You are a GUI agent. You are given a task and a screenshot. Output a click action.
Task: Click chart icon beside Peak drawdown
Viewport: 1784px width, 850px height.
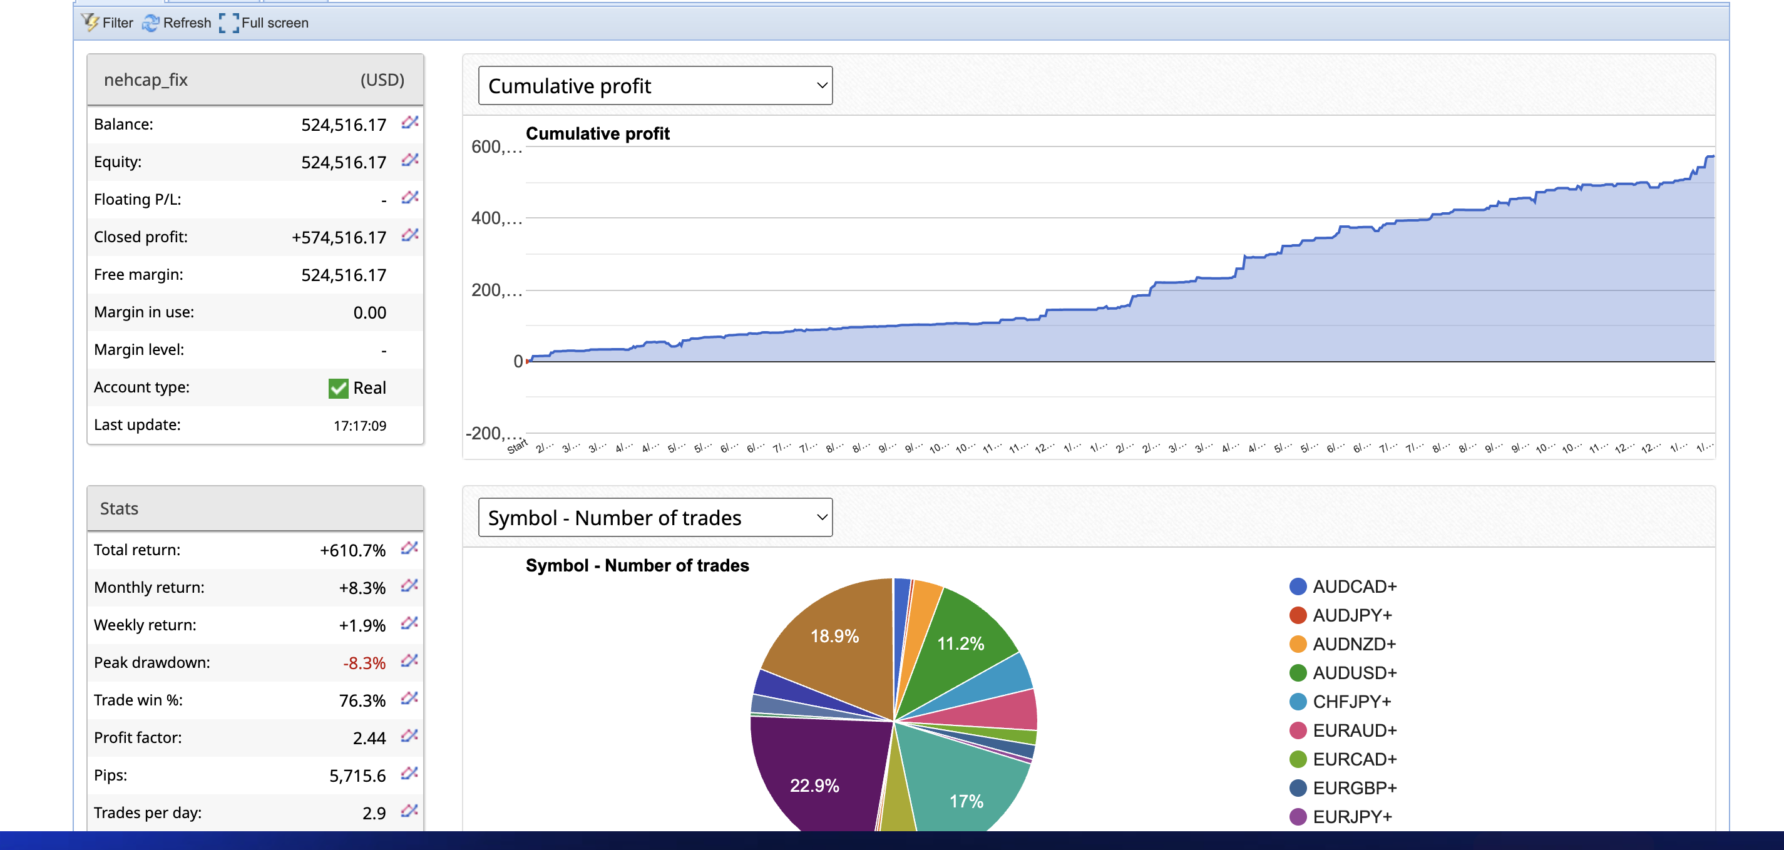tap(409, 660)
